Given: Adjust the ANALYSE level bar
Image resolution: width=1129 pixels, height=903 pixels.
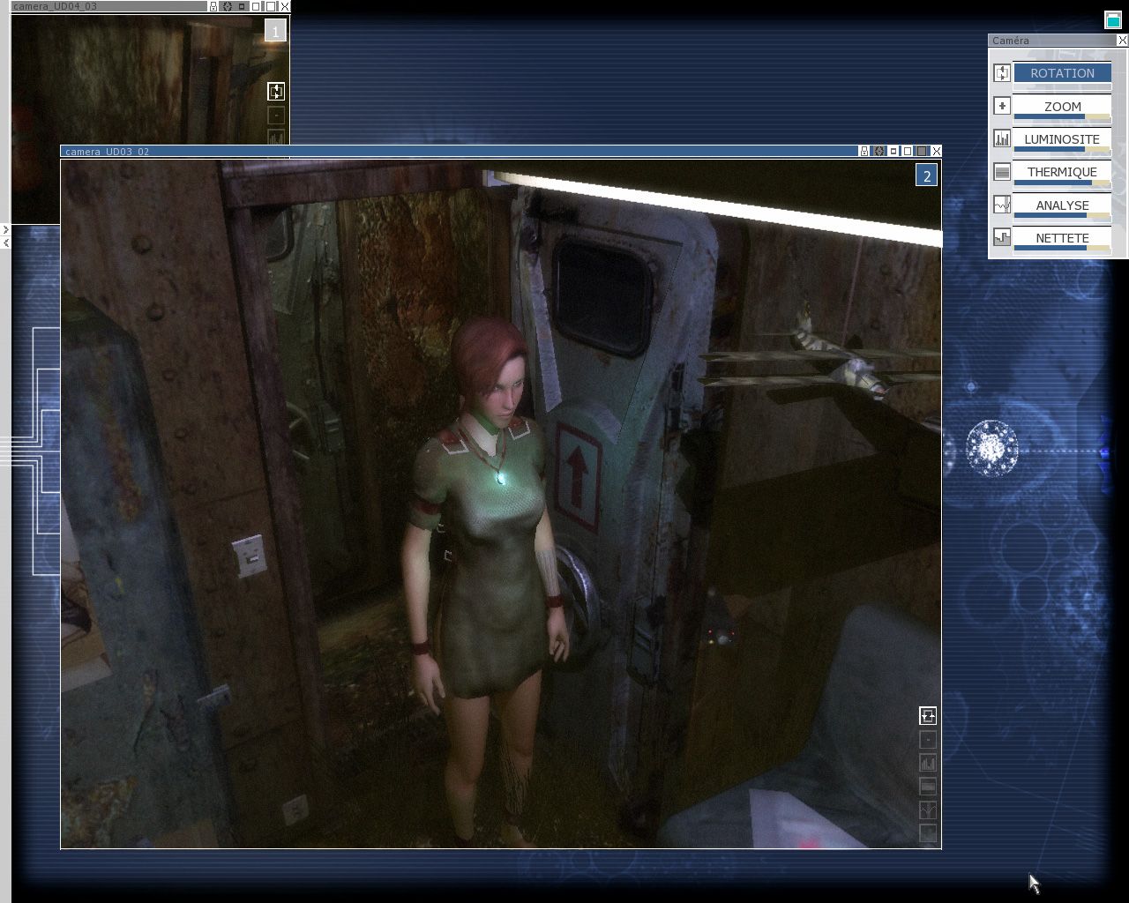Looking at the screenshot, I should click(x=1062, y=216).
